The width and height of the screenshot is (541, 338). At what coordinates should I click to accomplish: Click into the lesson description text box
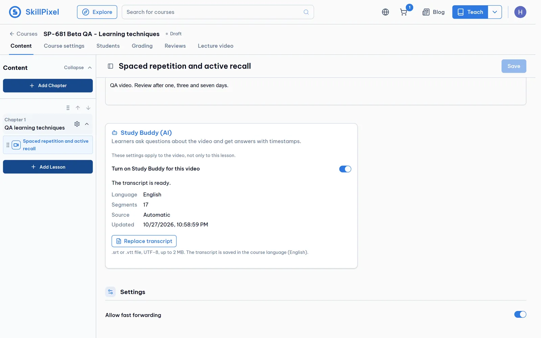click(316, 91)
